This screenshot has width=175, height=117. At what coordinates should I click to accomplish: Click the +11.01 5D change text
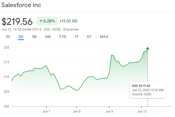[68, 21]
